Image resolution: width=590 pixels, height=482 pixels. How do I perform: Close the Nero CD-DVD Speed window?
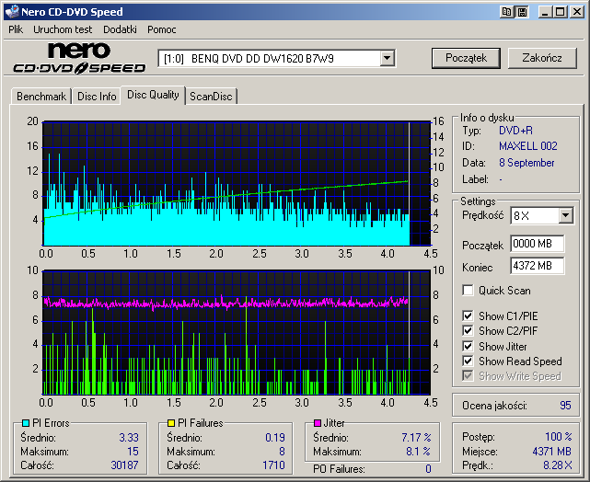click(x=576, y=12)
